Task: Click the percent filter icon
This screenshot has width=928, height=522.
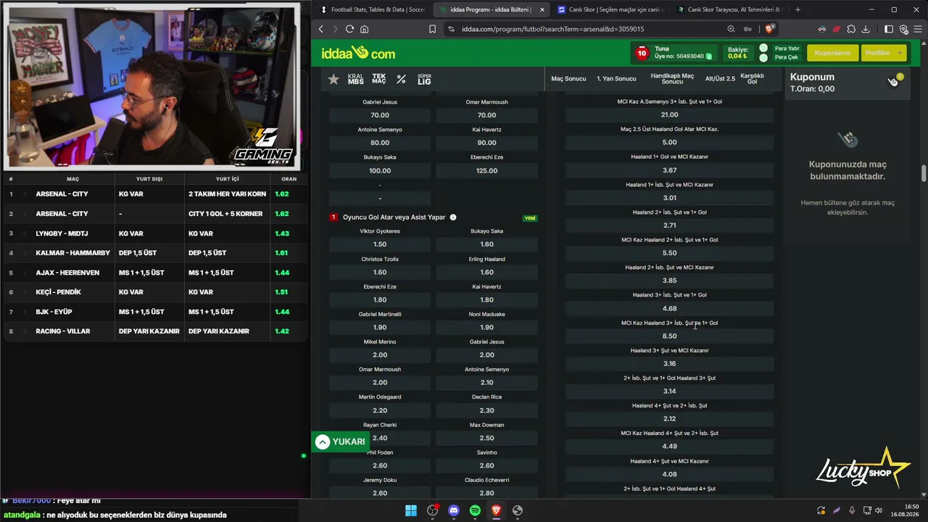Action: [x=401, y=79]
